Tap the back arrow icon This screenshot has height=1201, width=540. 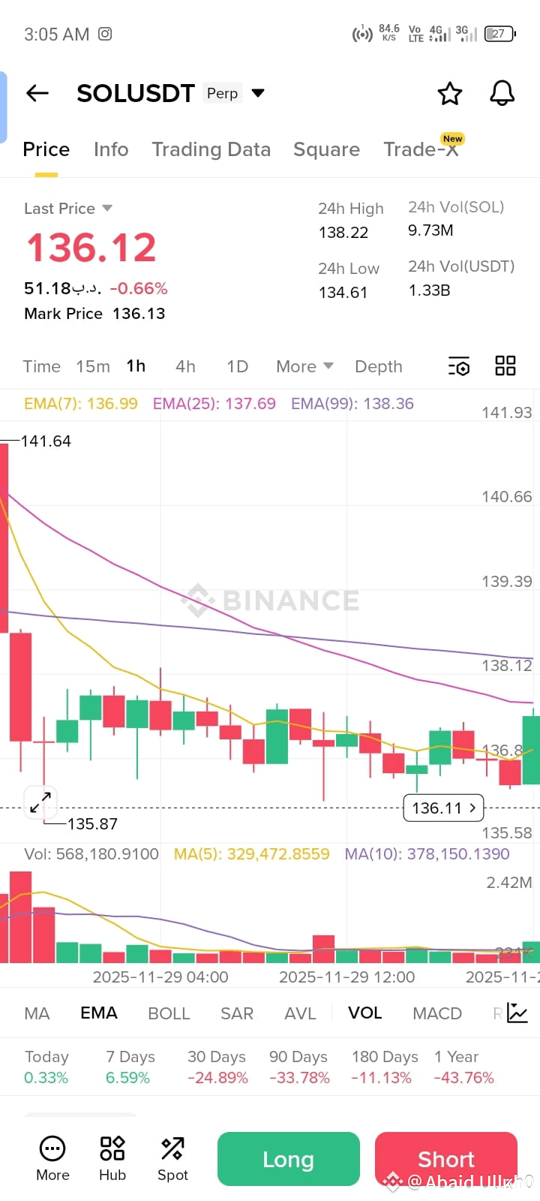click(x=37, y=93)
